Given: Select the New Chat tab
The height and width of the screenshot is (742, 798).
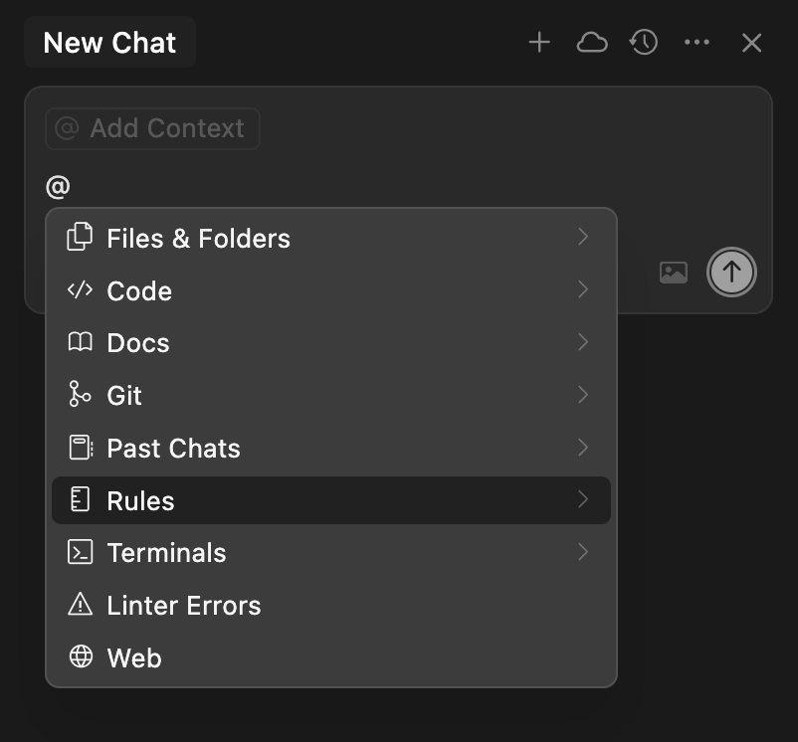Looking at the screenshot, I should click(x=109, y=43).
